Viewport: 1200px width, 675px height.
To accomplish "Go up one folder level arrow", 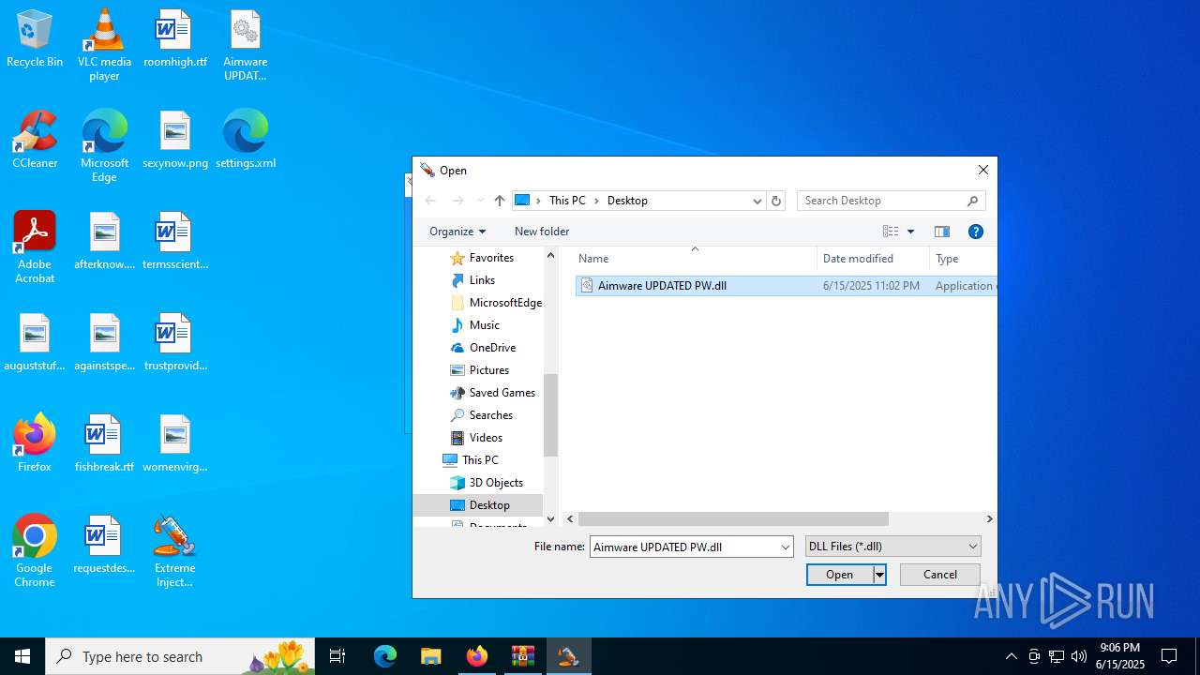I will pos(500,201).
